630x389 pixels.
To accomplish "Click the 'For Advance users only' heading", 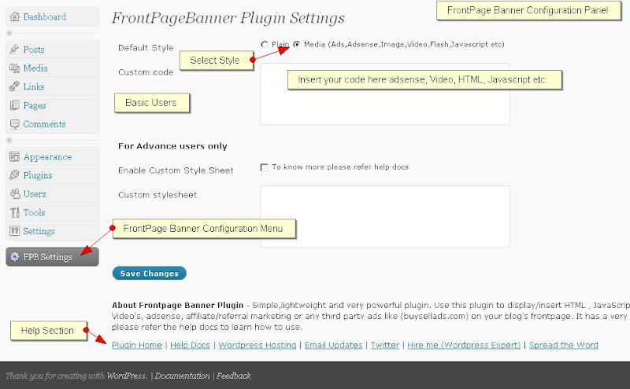I will click(x=172, y=146).
